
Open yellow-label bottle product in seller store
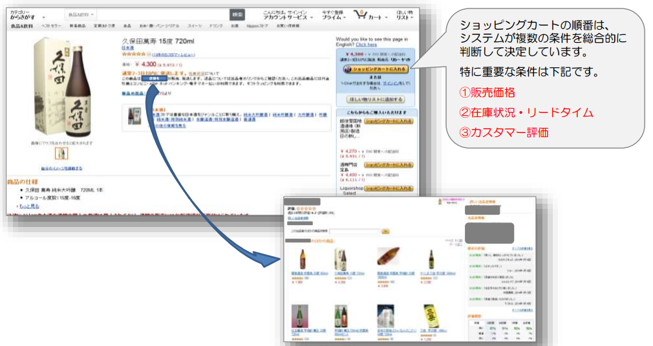pyautogui.click(x=431, y=316)
